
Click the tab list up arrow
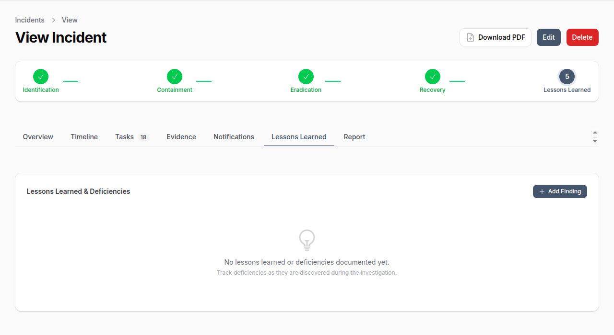pos(595,133)
